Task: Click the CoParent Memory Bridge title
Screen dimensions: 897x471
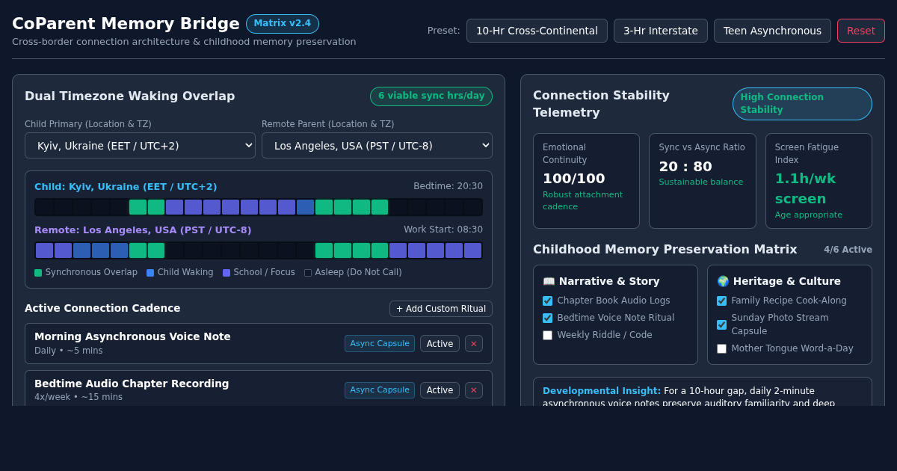Action: click(126, 24)
